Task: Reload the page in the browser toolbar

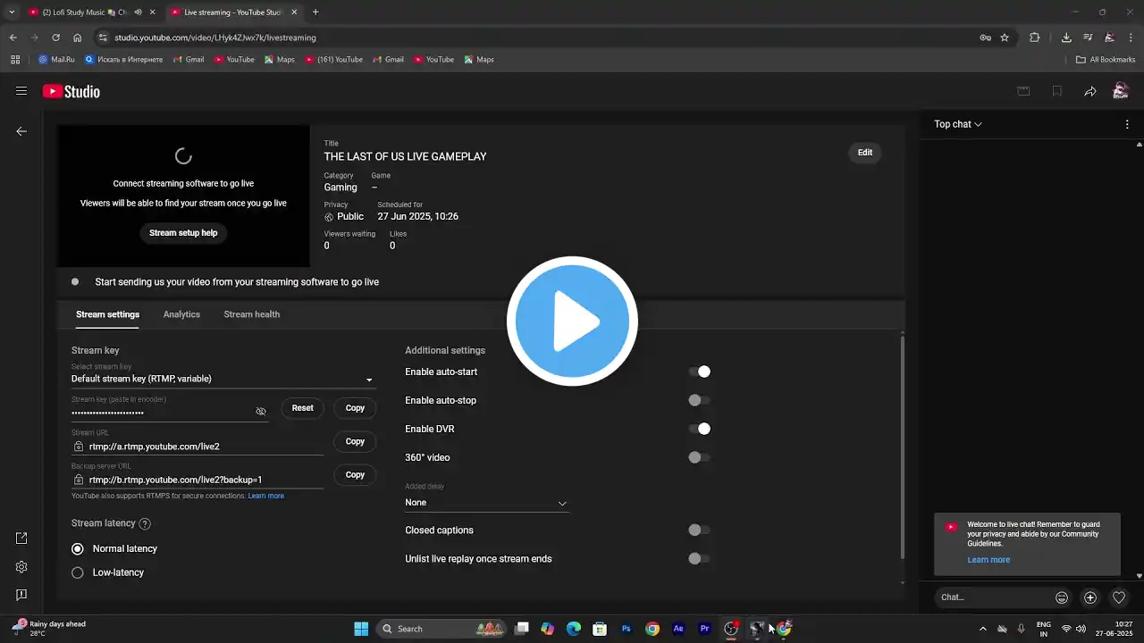Action: pos(55,38)
